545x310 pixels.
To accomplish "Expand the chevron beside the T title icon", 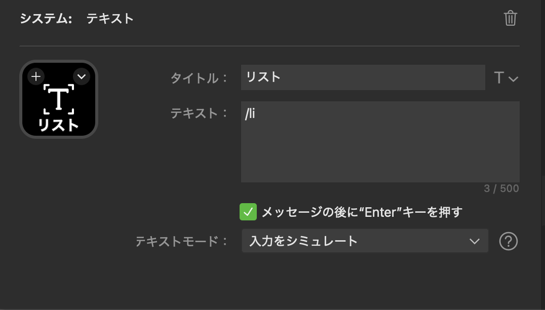I will (514, 79).
